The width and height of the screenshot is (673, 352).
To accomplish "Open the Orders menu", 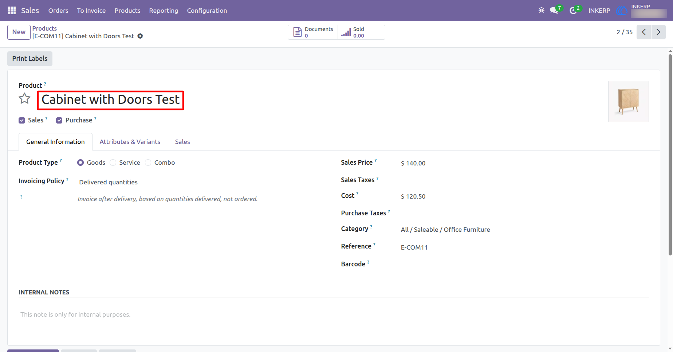I will 58,11.
